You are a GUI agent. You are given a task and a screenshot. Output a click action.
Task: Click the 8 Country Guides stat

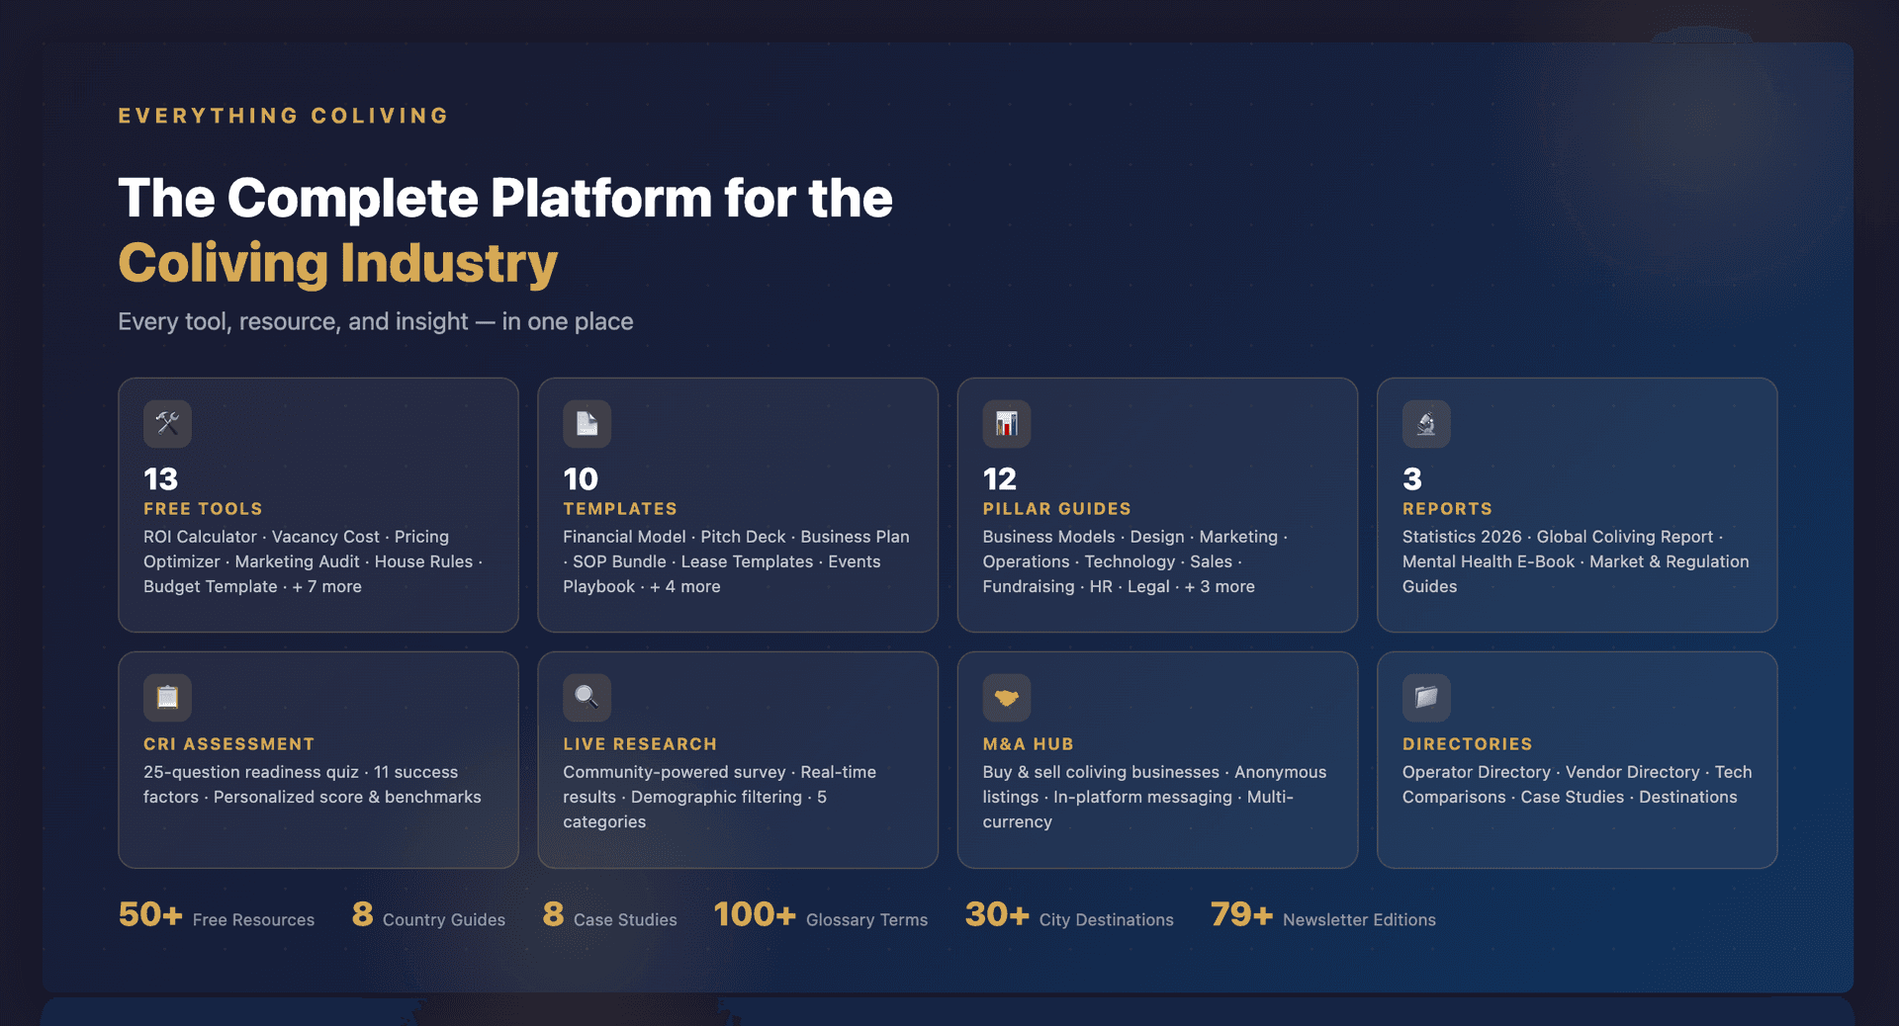tap(428, 917)
